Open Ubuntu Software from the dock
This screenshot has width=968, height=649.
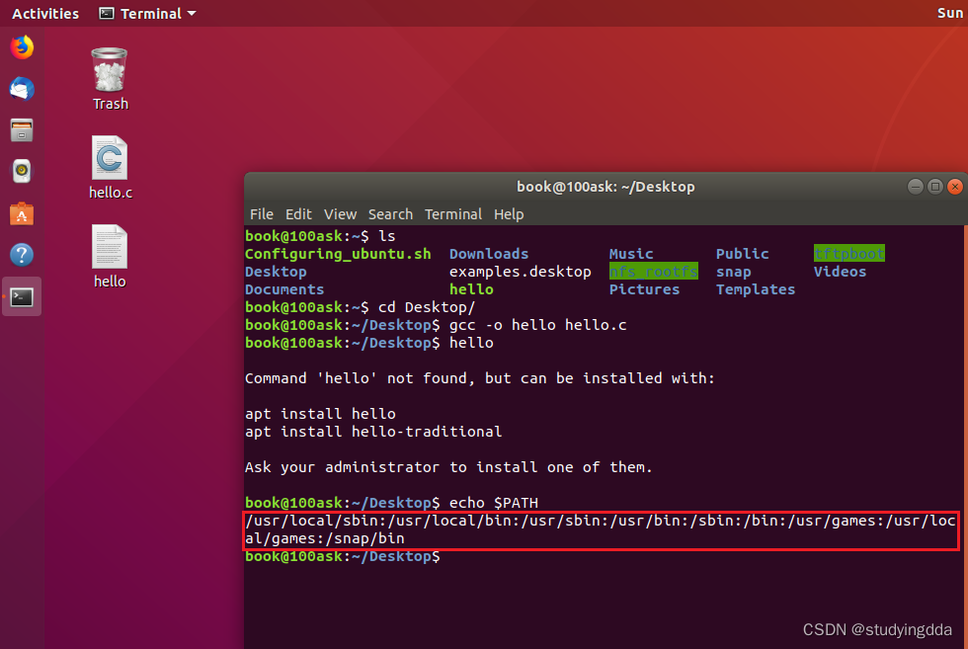22,213
